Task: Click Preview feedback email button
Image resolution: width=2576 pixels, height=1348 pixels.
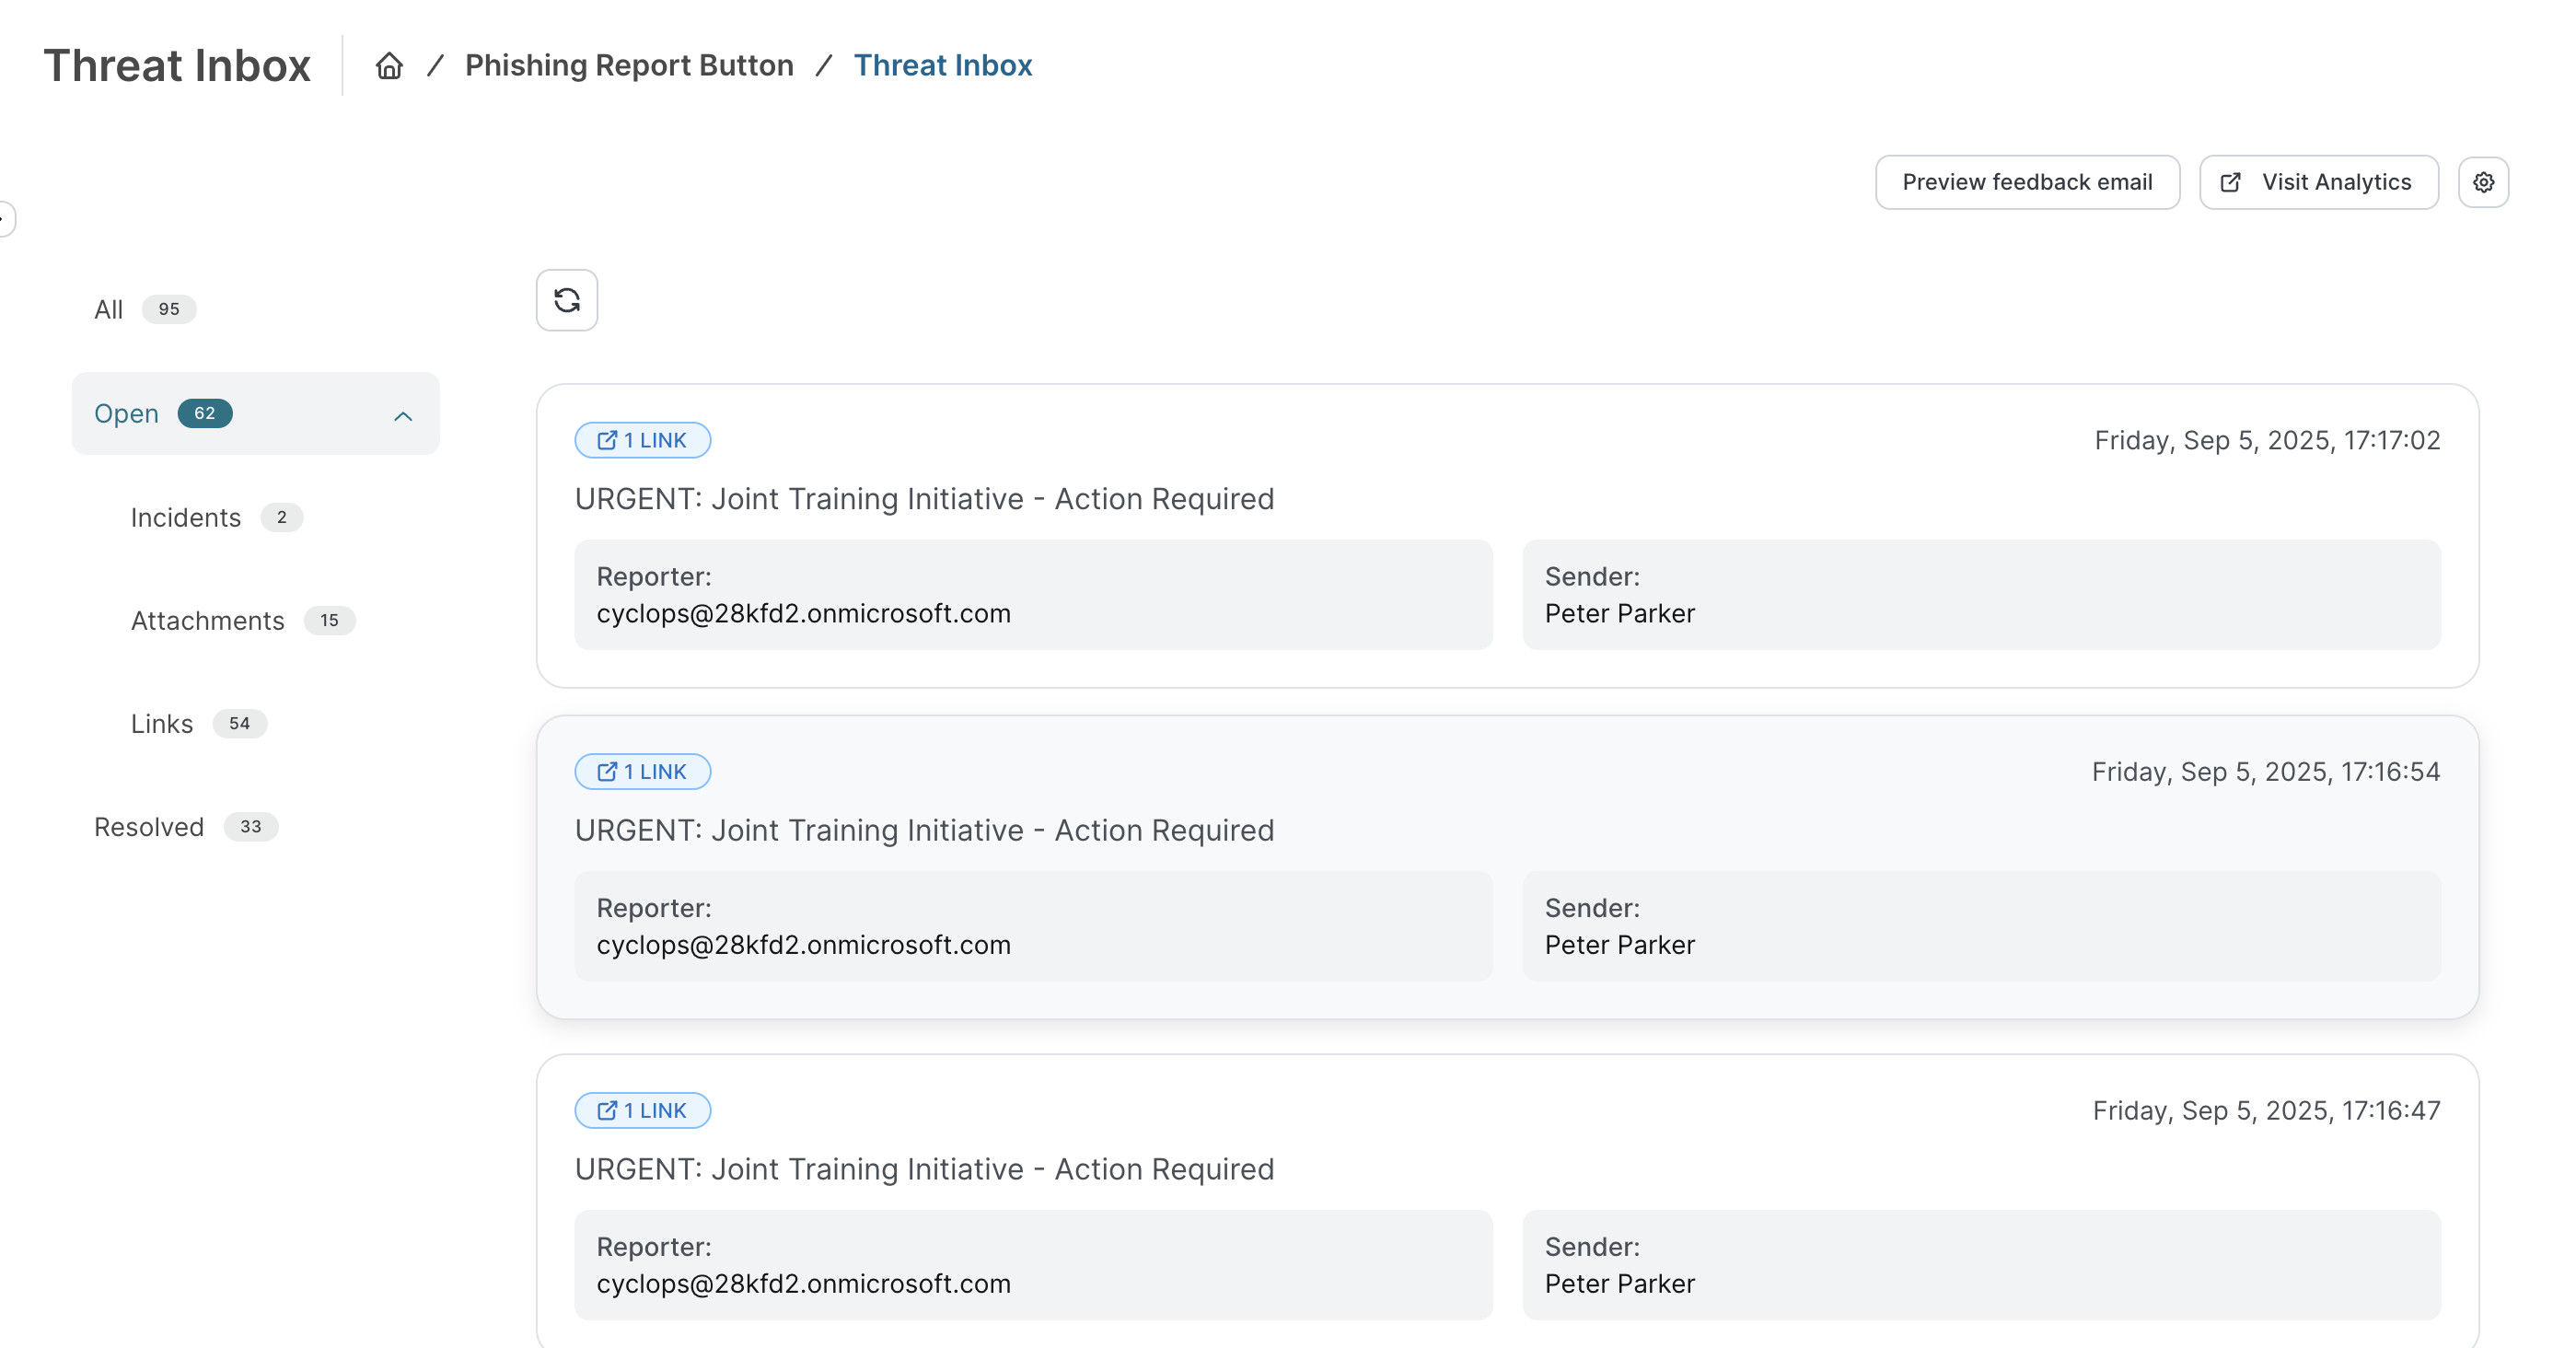Action: pyautogui.click(x=2027, y=182)
